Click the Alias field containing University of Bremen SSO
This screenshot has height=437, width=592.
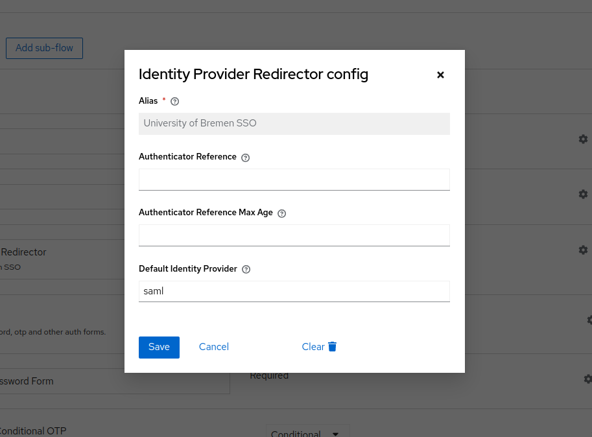pyautogui.click(x=294, y=123)
